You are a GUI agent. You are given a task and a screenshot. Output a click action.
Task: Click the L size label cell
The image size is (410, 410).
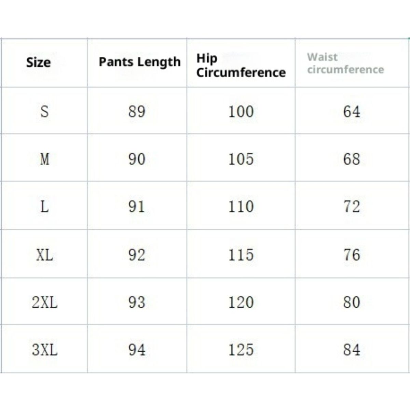45,206
